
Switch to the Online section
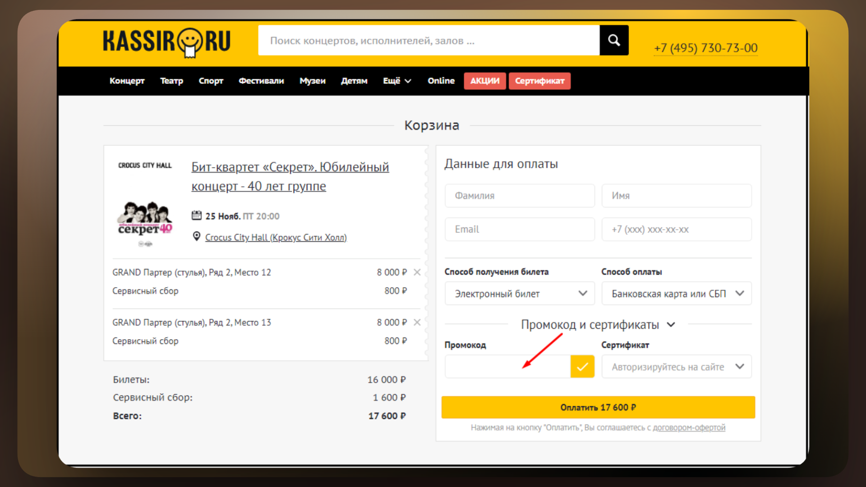(441, 81)
